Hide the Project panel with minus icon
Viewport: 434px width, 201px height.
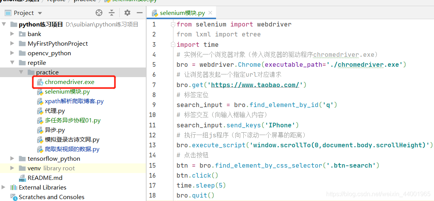pos(140,13)
